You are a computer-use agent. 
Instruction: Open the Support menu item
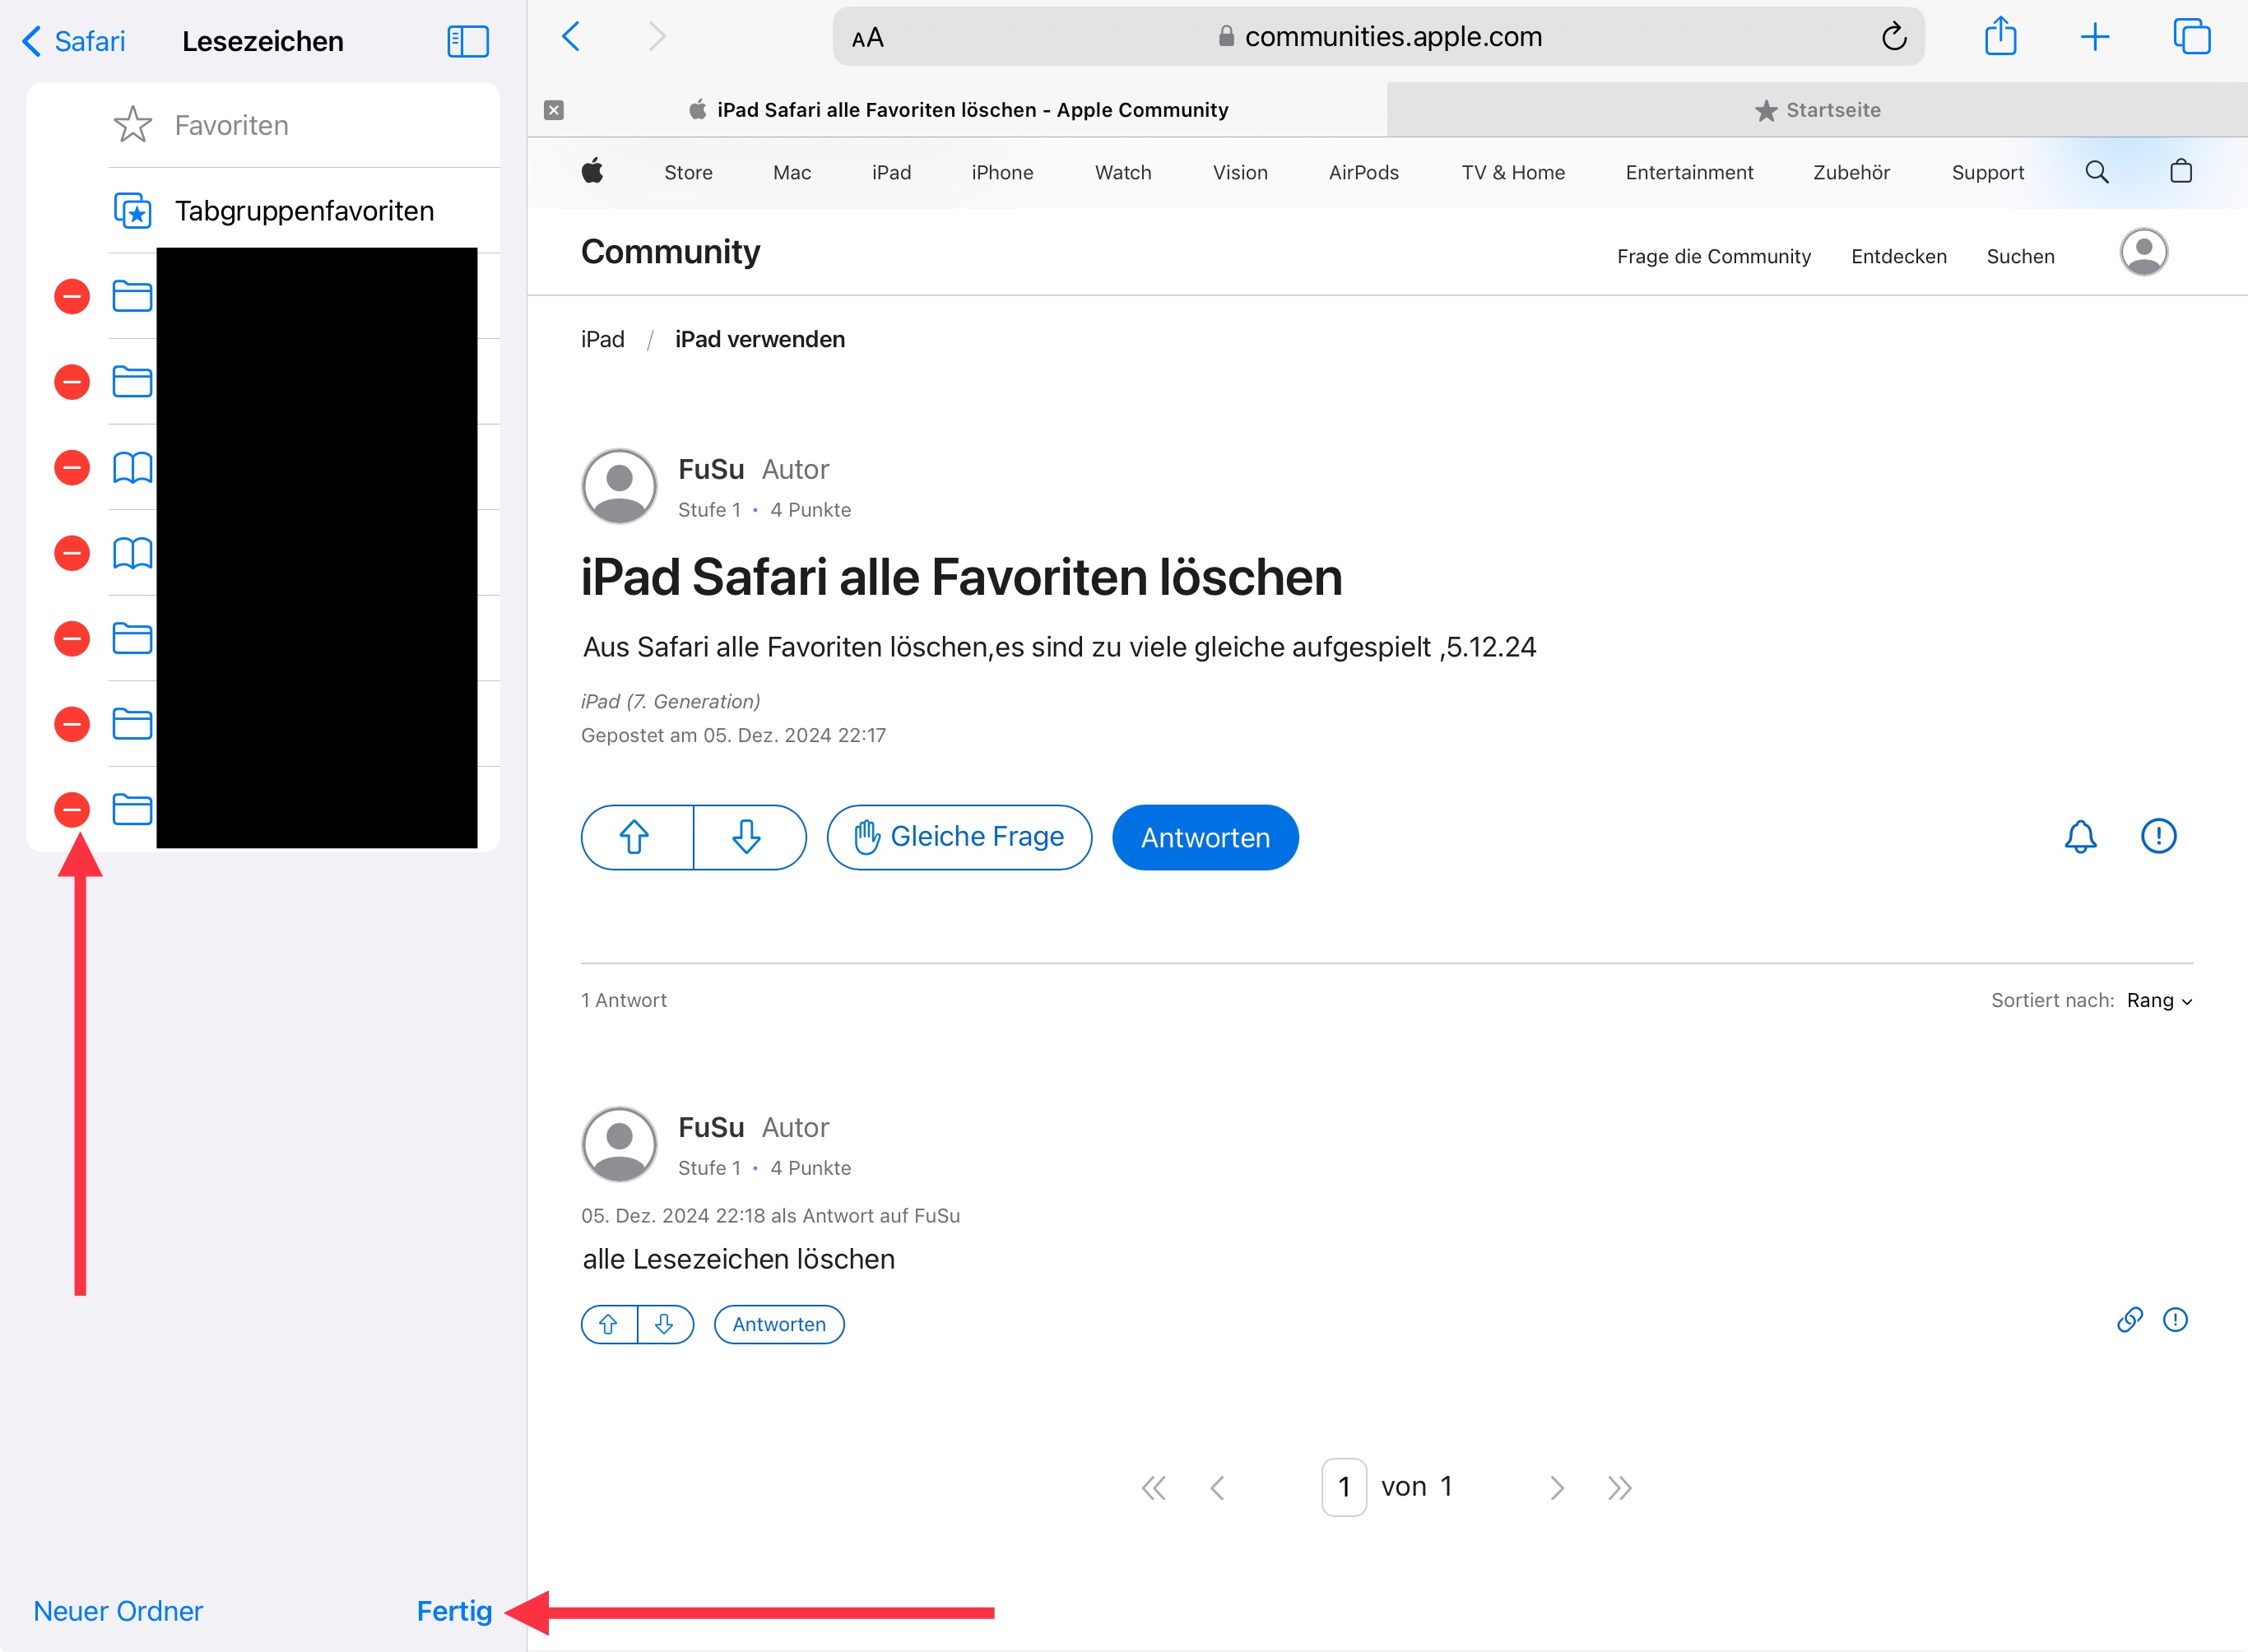pyautogui.click(x=1987, y=173)
